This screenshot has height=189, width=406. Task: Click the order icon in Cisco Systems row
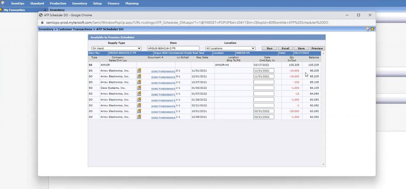click(x=139, y=88)
